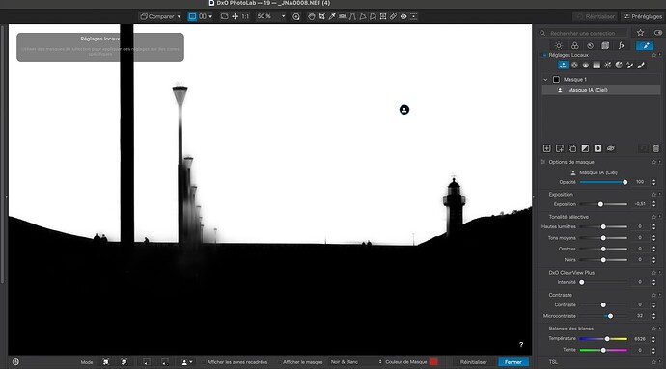Click the Microcontraste slider handle
The height and width of the screenshot is (369, 666).
tap(610, 316)
